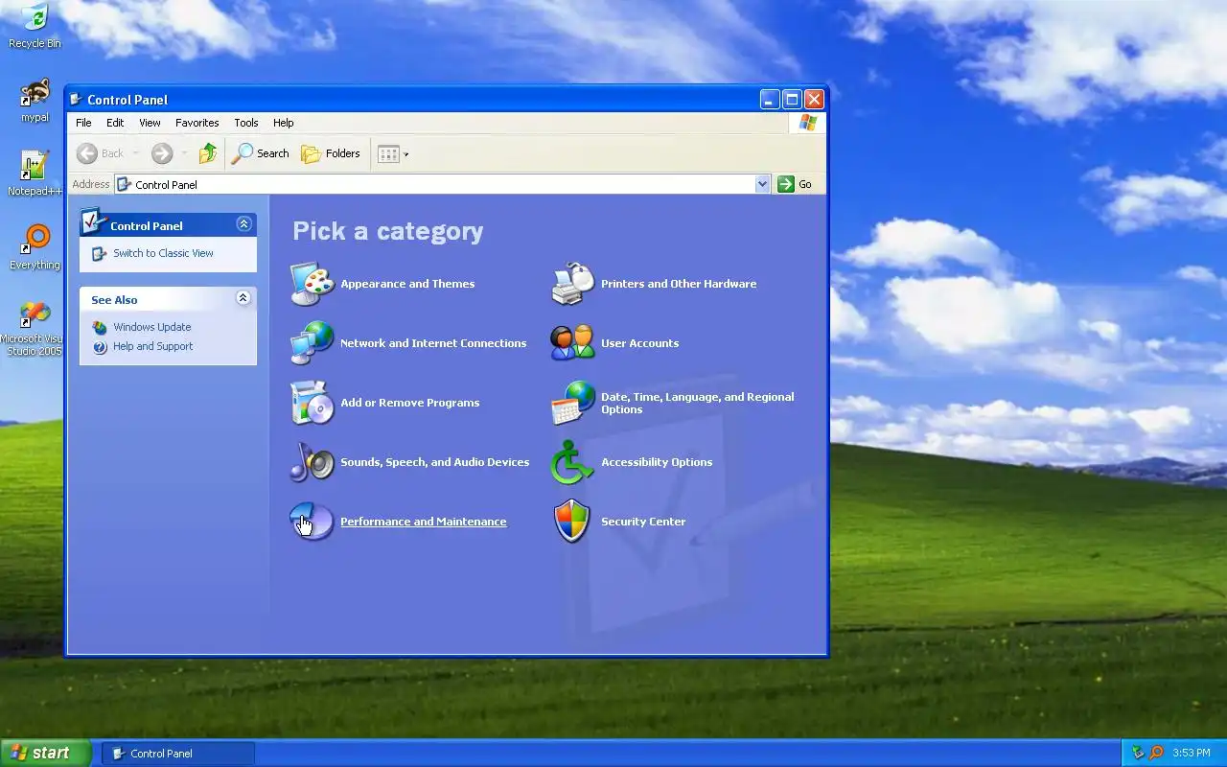Click the Views toolbar icon

coord(388,153)
